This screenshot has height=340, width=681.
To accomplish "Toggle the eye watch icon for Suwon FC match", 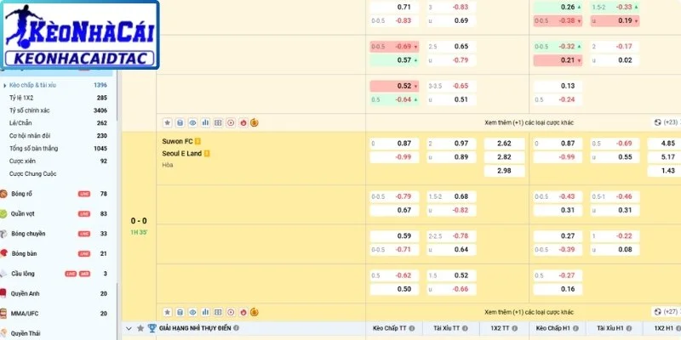I will [x=193, y=312].
